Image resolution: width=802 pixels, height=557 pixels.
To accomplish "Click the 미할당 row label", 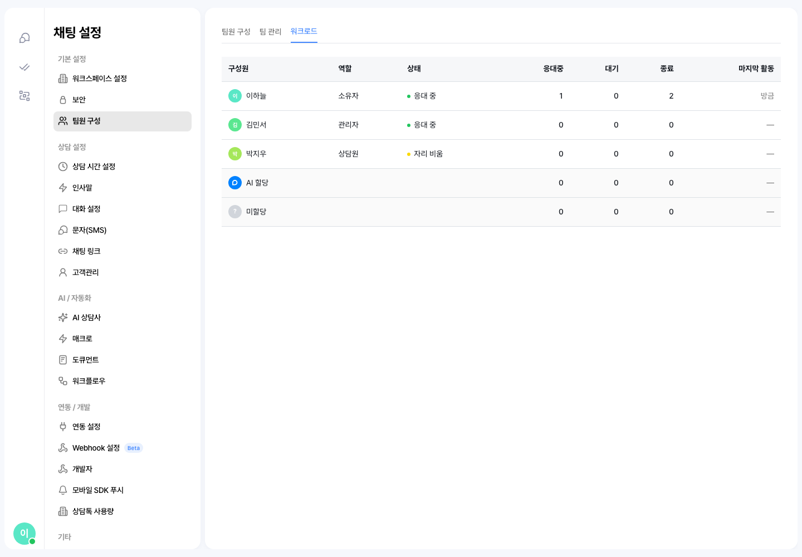I will tap(256, 212).
